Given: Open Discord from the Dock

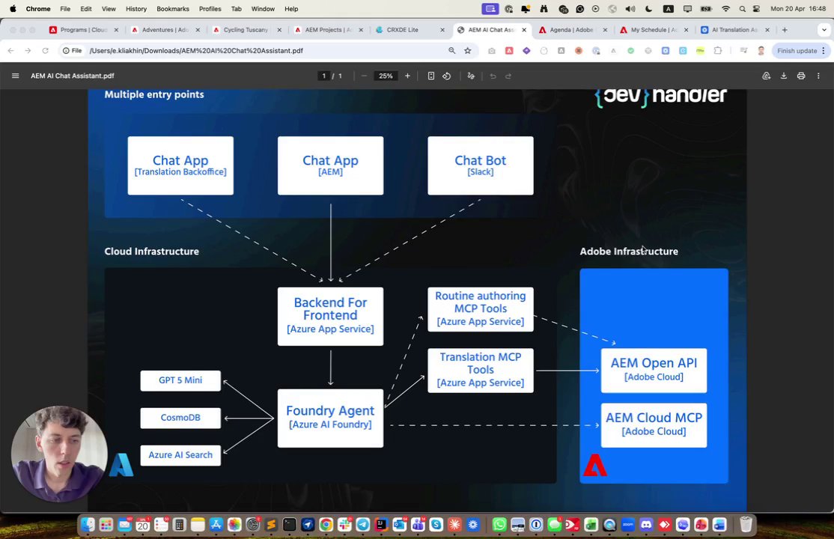Looking at the screenshot, I should pyautogui.click(x=646, y=525).
